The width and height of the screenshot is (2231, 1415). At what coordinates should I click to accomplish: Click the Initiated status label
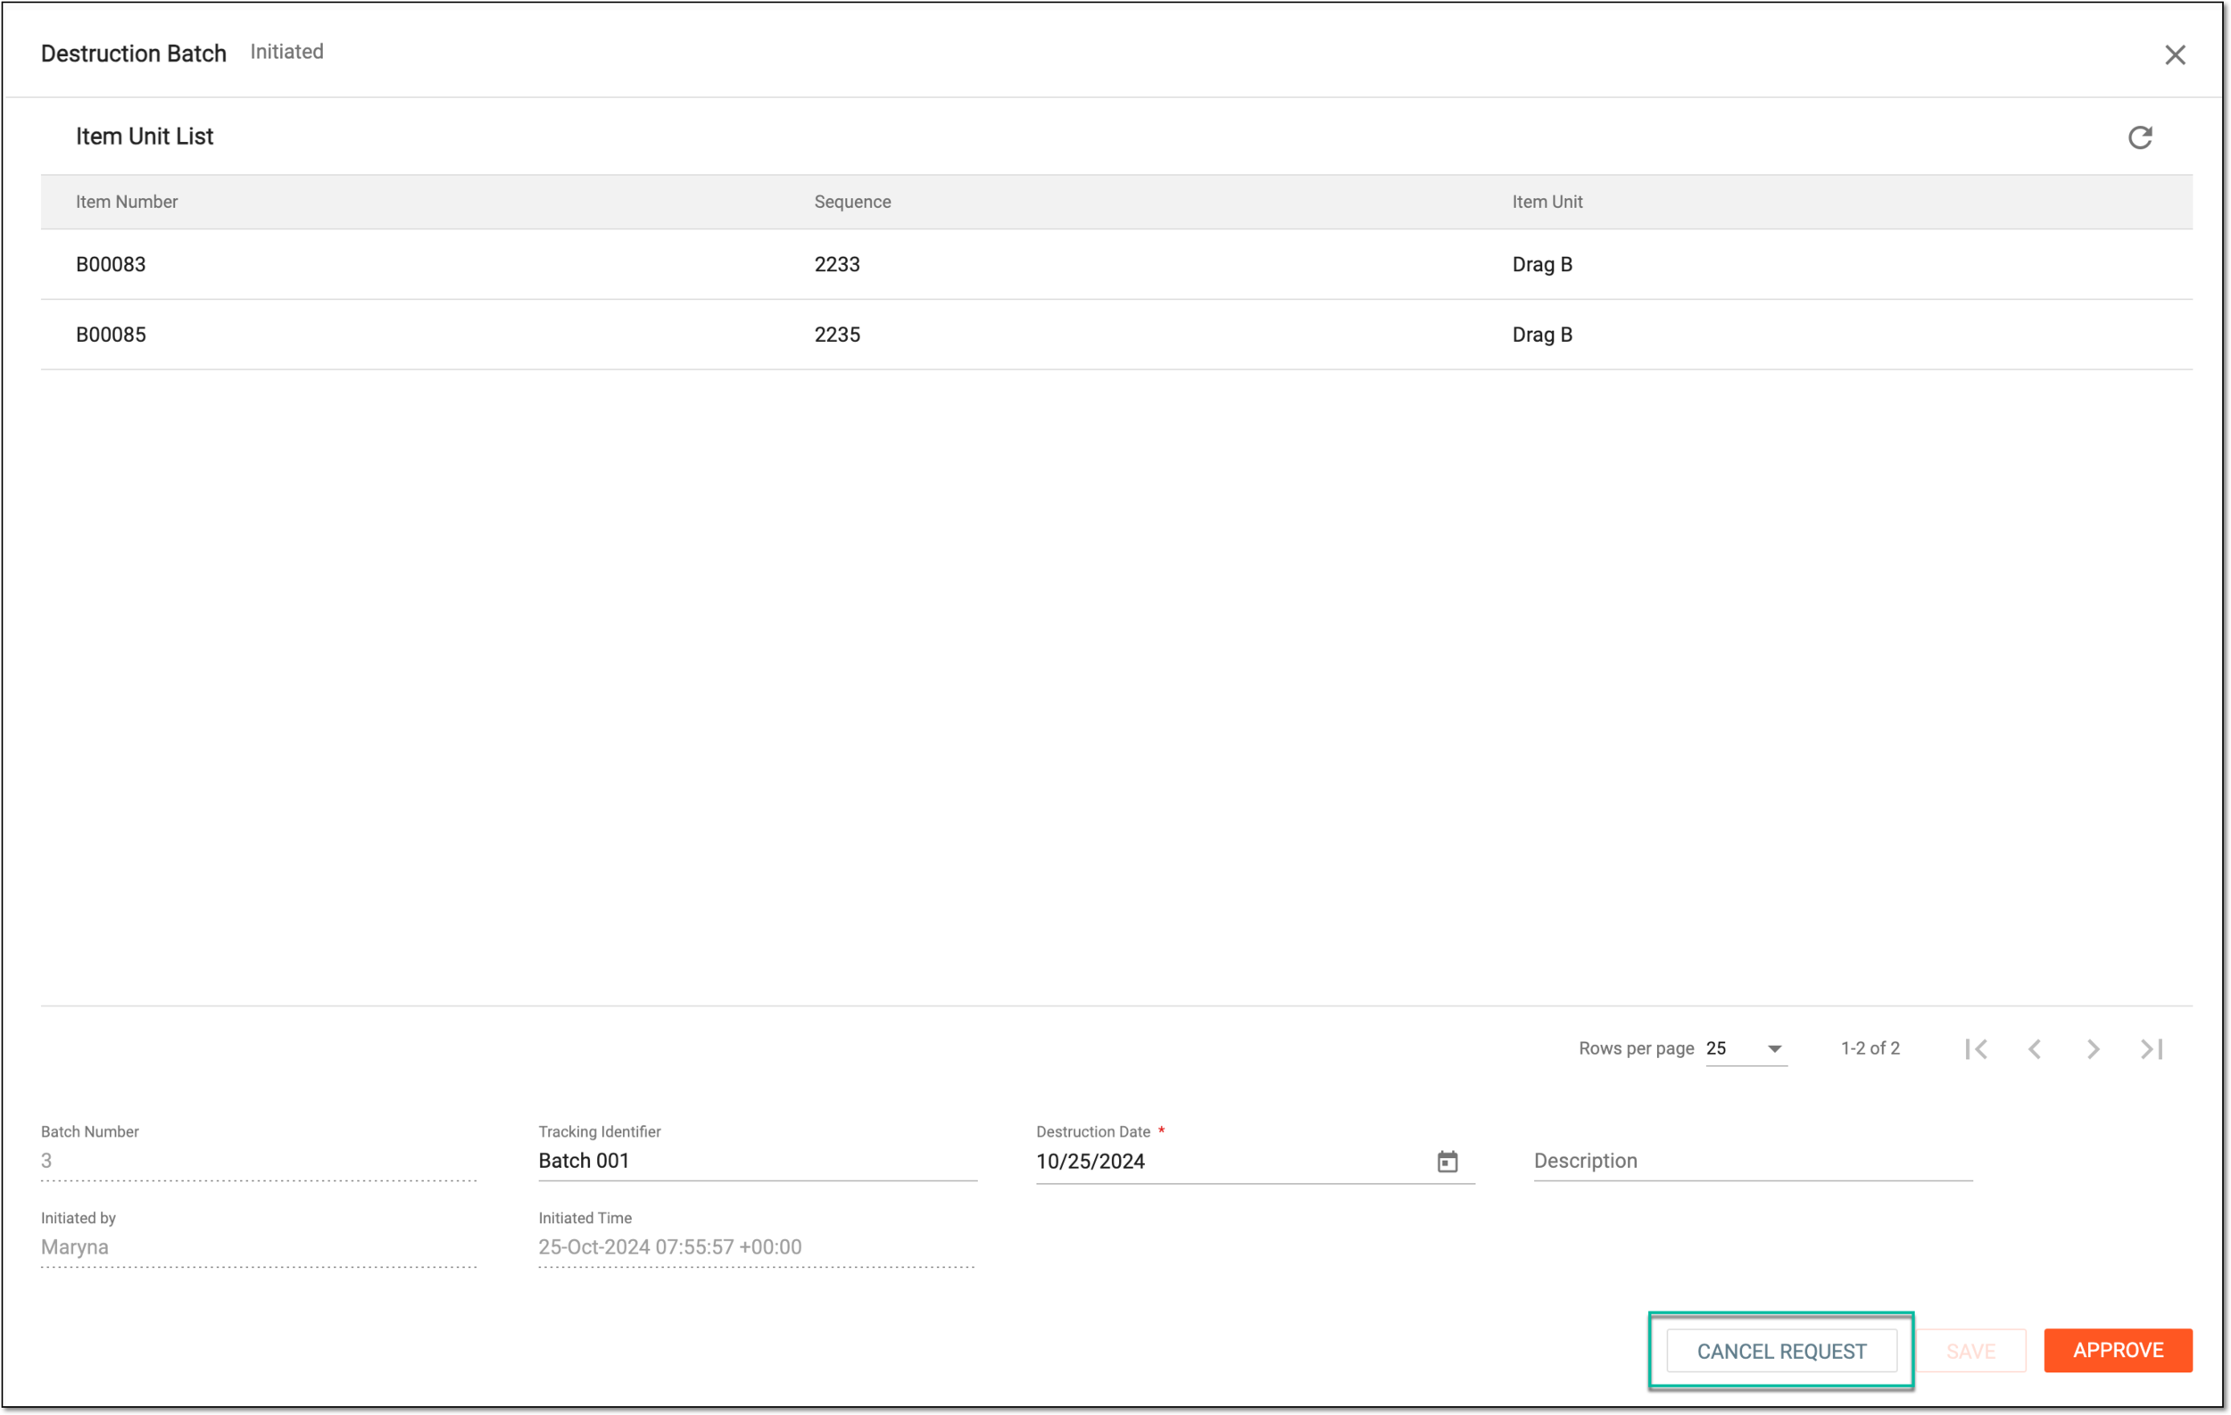pyautogui.click(x=286, y=52)
